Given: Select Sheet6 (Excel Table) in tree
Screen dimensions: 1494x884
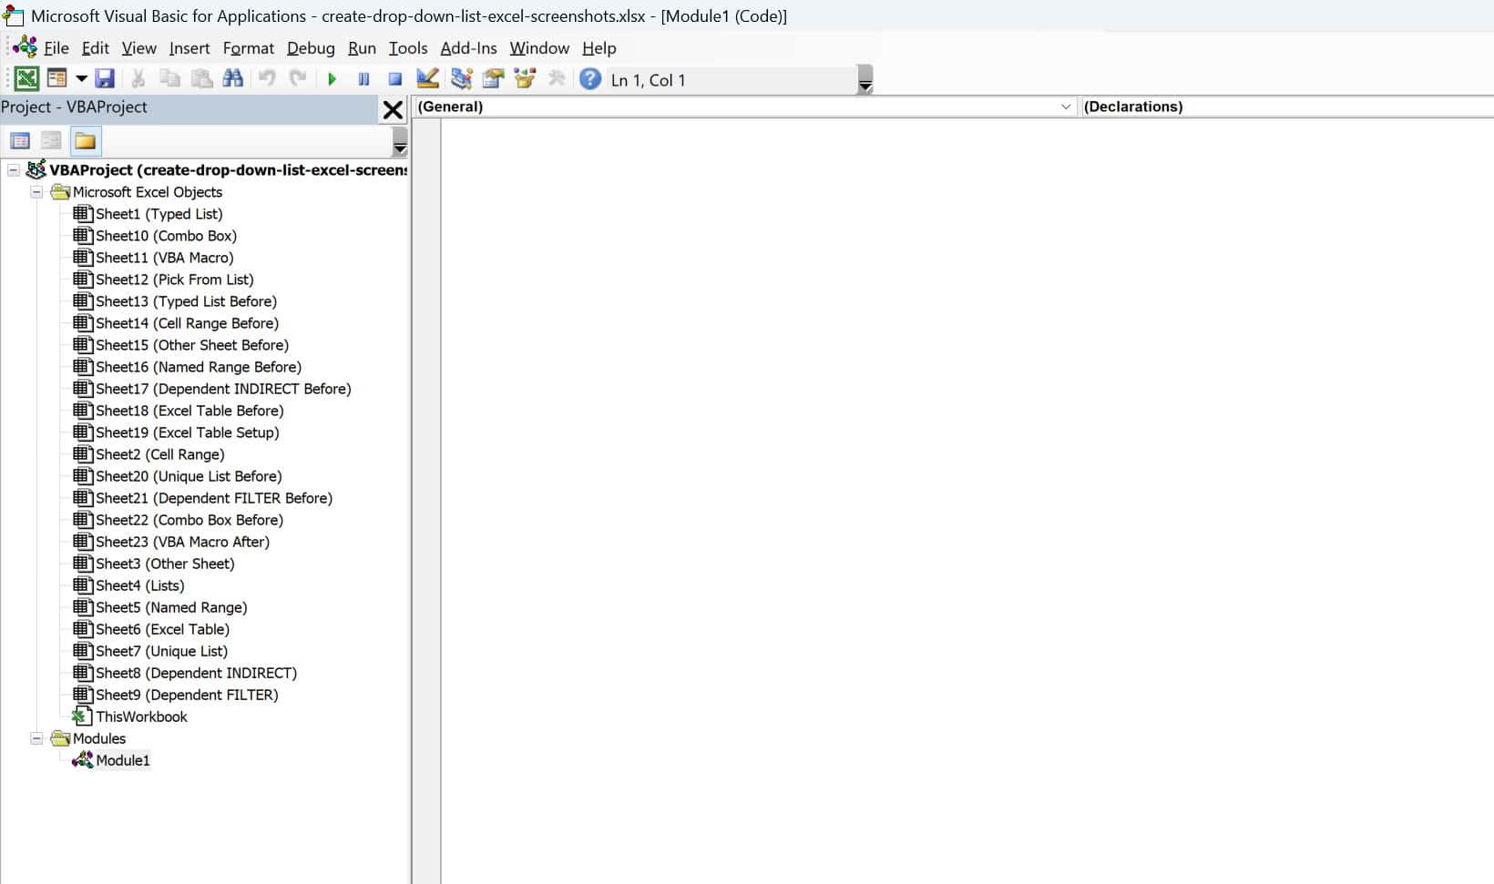Looking at the screenshot, I should [152, 629].
